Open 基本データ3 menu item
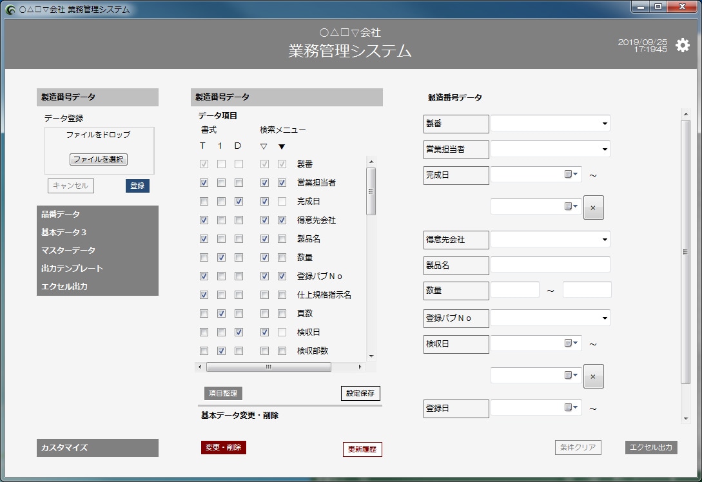Screen dimensions: 702x482 [x=97, y=232]
